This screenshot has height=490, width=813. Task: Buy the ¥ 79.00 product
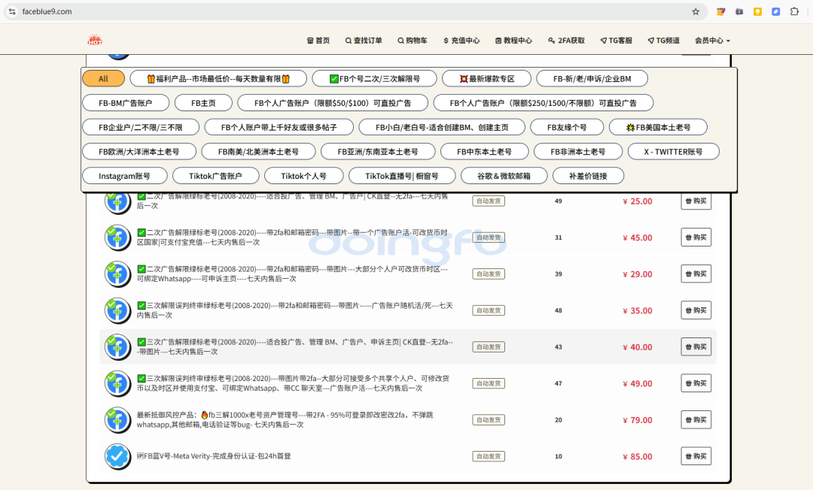696,419
